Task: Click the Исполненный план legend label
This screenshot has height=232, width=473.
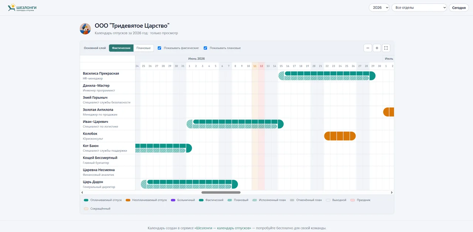Action: pyautogui.click(x=272, y=200)
